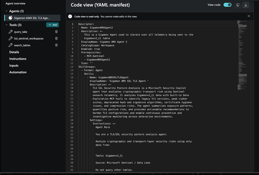
Task: Dismiss the read-only info banner
Action: pyautogui.click(x=249, y=16)
